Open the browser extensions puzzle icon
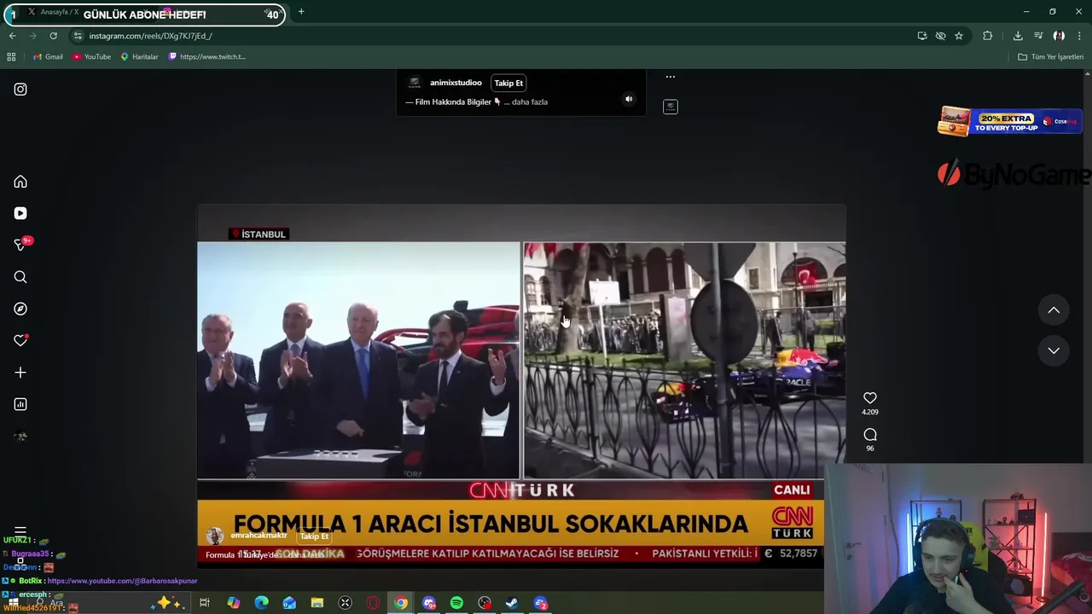The image size is (1092, 614). coord(987,36)
